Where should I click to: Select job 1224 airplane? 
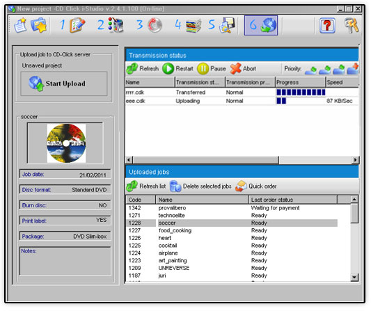[232, 254]
